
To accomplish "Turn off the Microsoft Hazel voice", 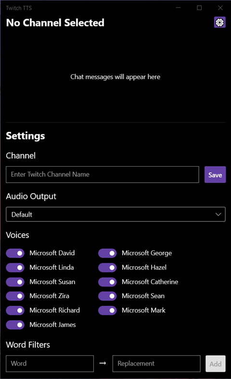I will [x=107, y=268].
